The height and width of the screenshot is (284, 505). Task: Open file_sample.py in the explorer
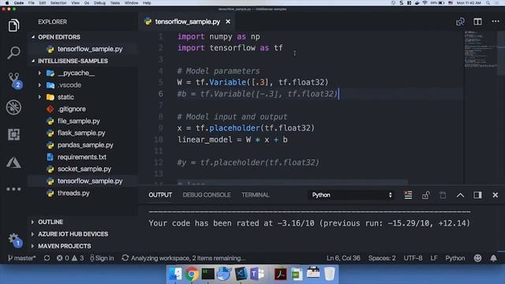[x=79, y=121]
